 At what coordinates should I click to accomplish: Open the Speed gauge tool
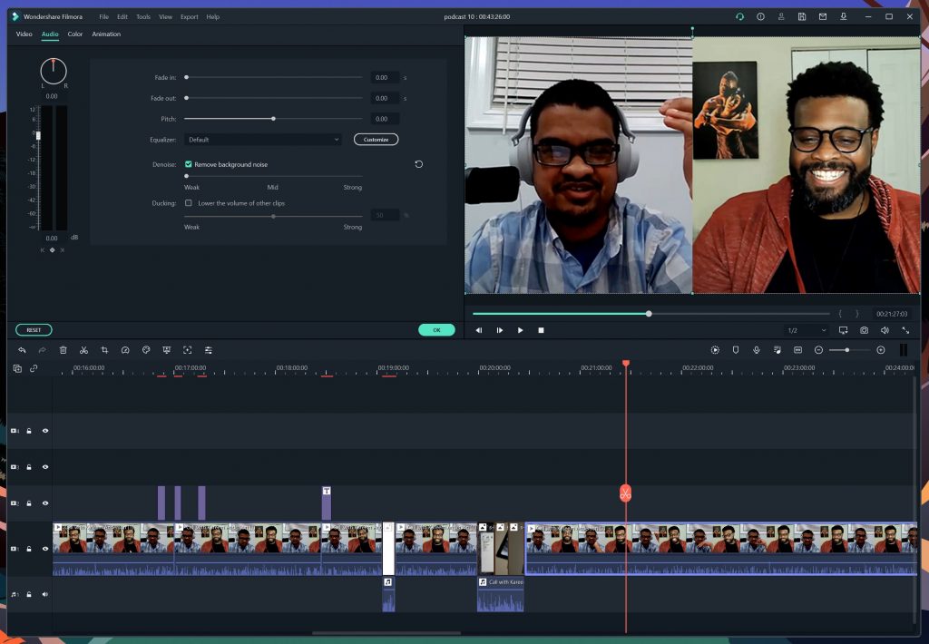(125, 350)
